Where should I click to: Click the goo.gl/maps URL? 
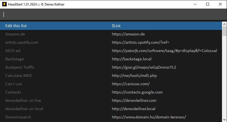144,67
